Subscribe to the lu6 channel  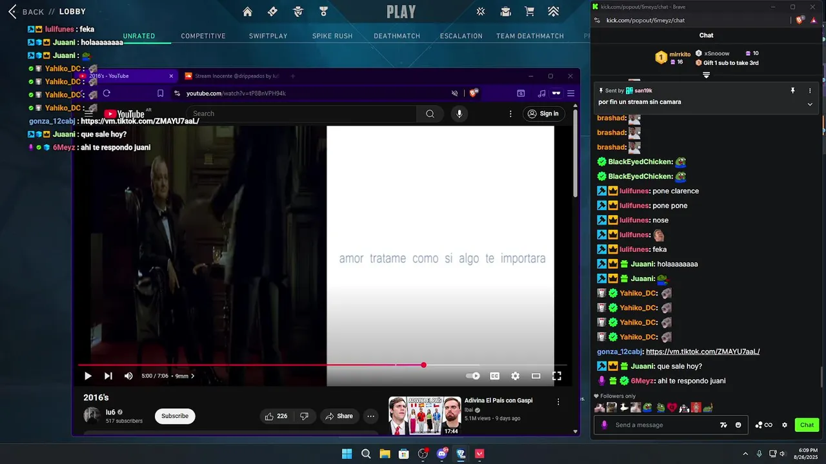(175, 416)
